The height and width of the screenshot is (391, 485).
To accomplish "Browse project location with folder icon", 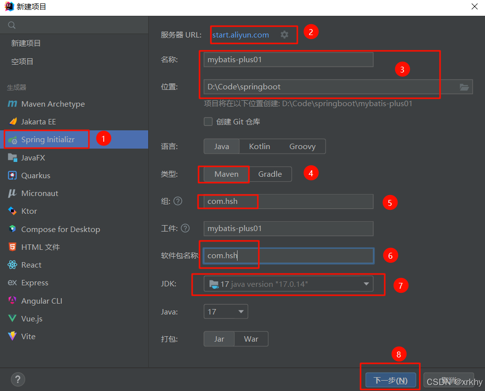I will click(x=464, y=86).
